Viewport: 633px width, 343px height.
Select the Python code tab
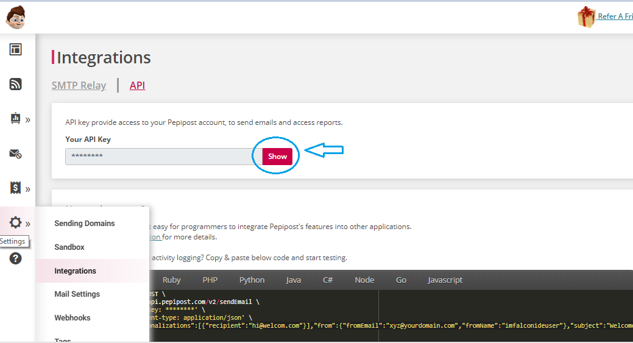(252, 280)
